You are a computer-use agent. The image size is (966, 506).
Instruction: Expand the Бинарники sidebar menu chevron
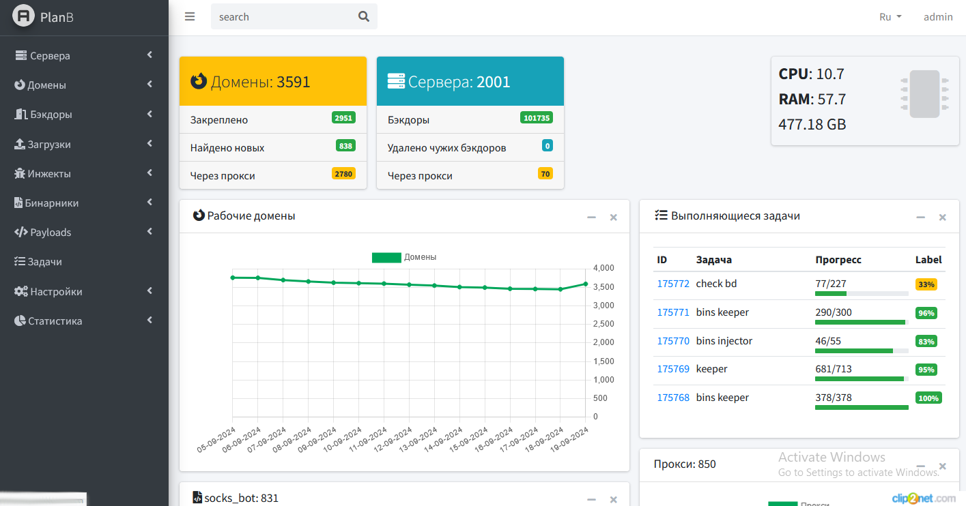[x=150, y=203]
